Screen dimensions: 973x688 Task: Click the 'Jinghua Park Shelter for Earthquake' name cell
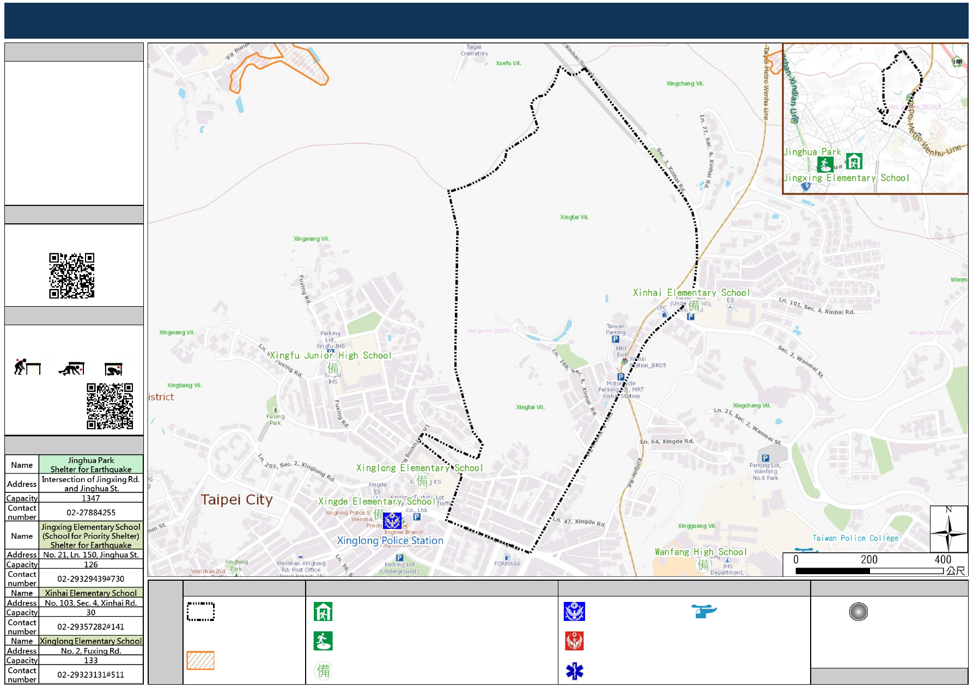91,465
